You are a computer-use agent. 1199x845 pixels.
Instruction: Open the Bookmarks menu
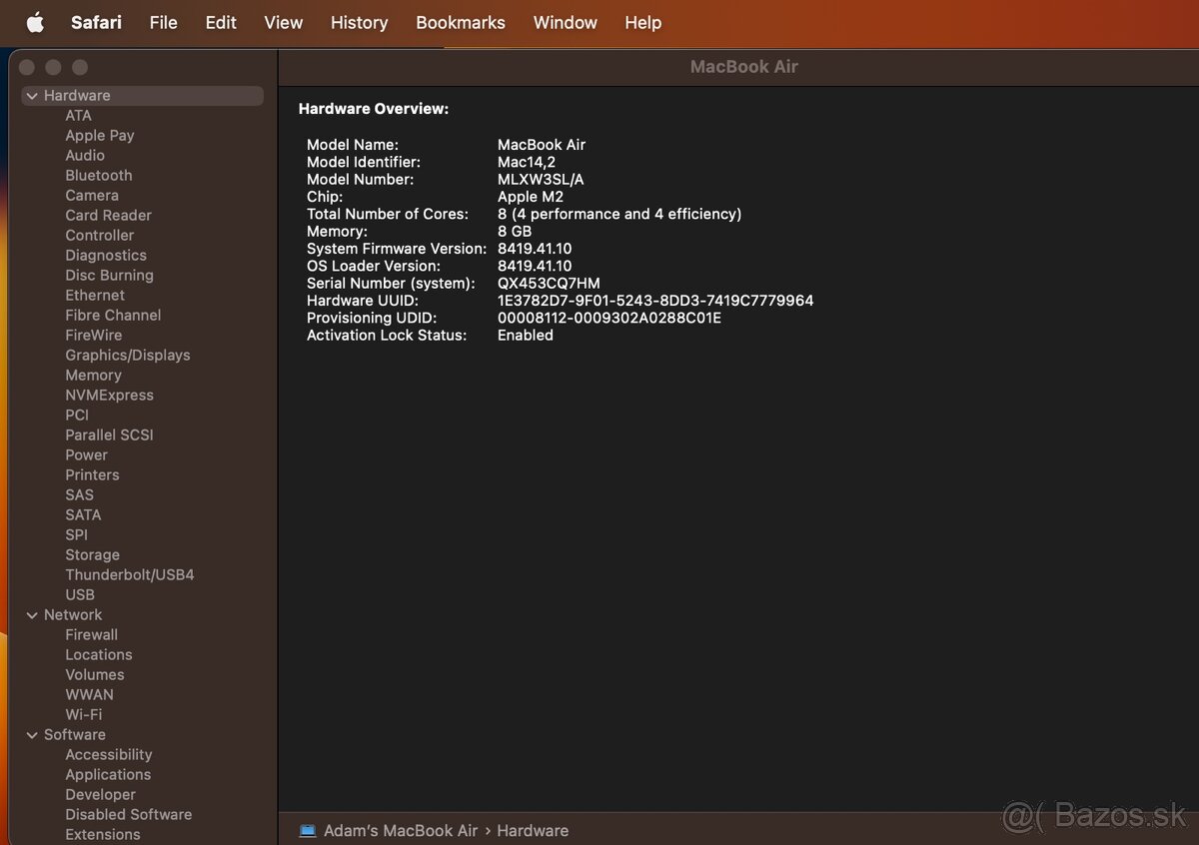coord(460,22)
